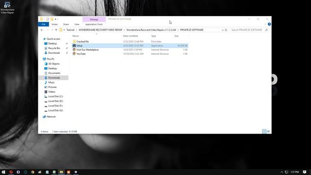
Task: Switch to the Home ribbon tab
Action: 54,24
